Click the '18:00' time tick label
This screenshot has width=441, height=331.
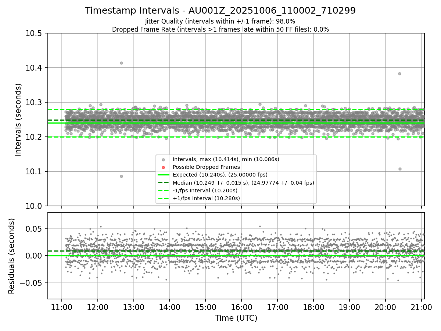point(313,307)
